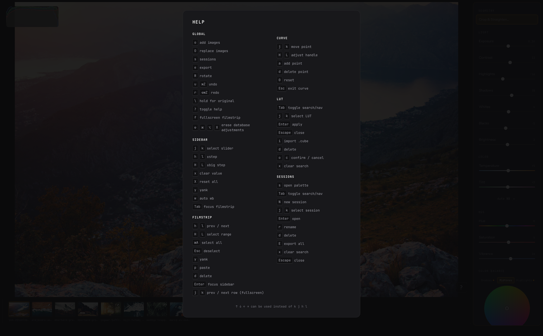Click the 'select range' shortcut row
The width and height of the screenshot is (543, 336).
point(212,234)
